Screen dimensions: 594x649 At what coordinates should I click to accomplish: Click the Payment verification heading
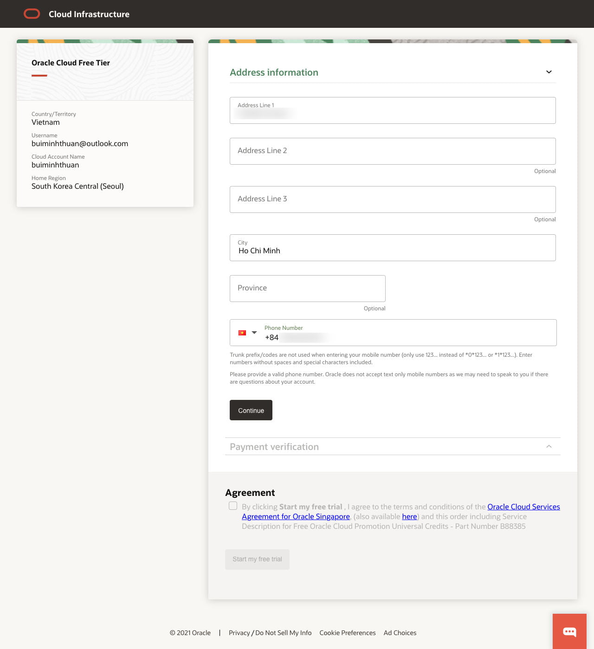[274, 447]
